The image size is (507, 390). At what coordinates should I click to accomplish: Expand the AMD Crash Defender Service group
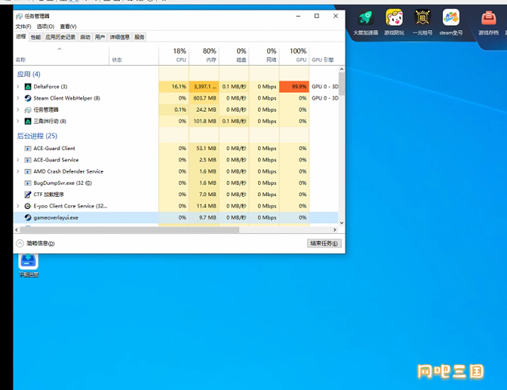tap(18, 171)
